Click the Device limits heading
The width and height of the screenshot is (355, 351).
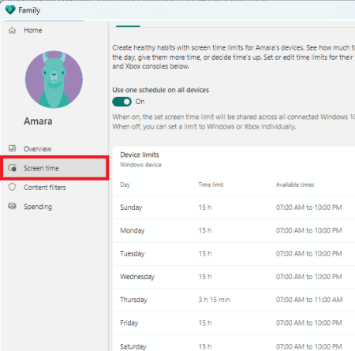tap(140, 155)
